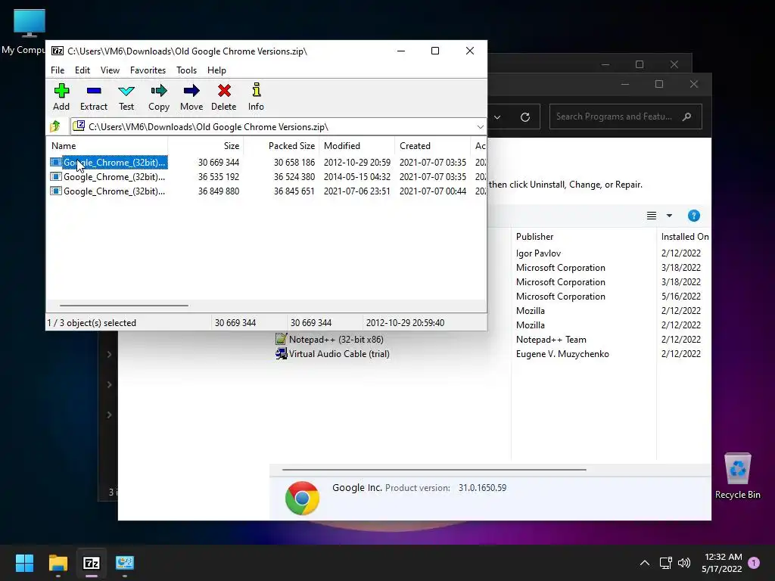The image size is (775, 581).
Task: Select the Virtual Audio Cable (trial) entry
Action: point(339,354)
